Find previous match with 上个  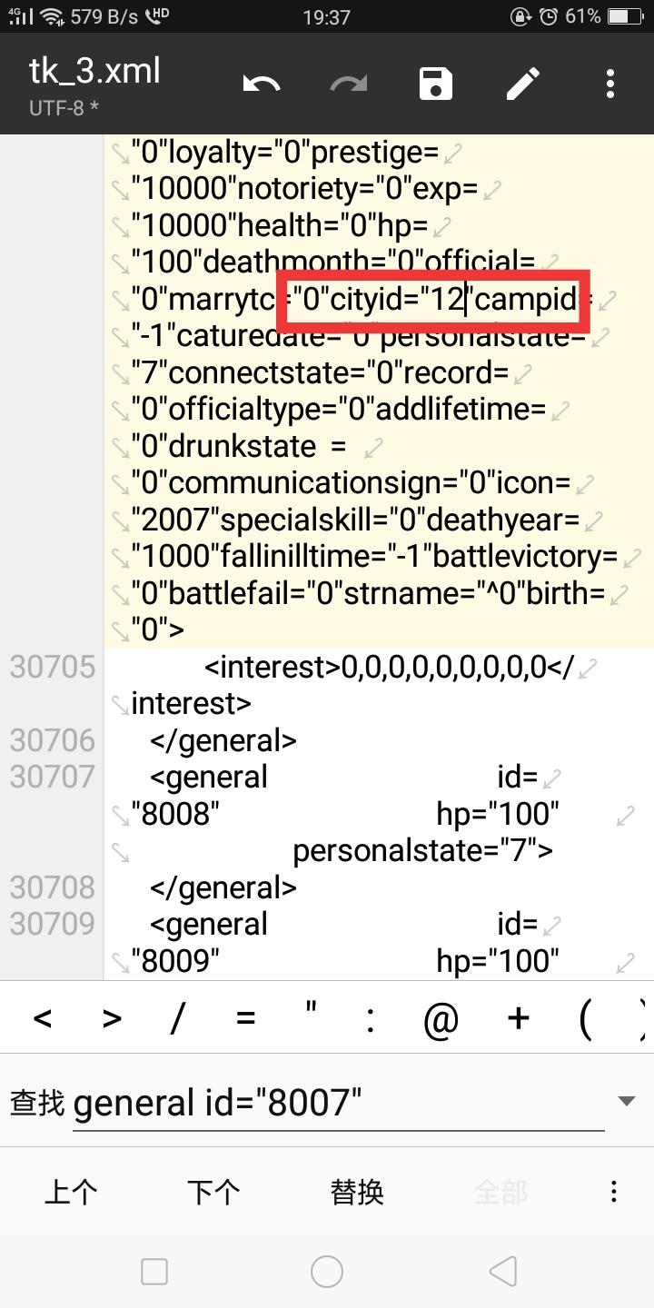(71, 1191)
